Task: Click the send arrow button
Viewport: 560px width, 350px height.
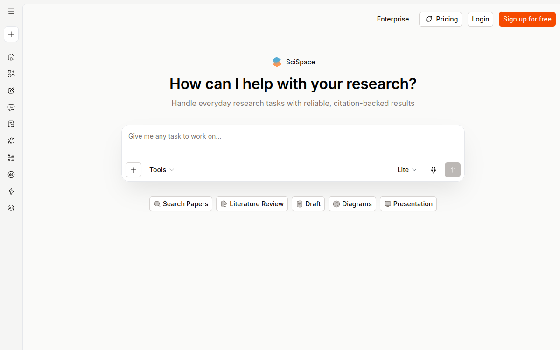Action: [453, 170]
